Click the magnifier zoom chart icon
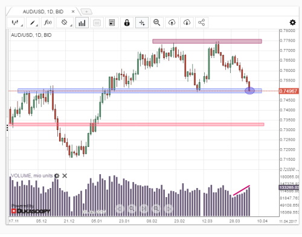This screenshot has width=302, height=237. coord(157,22)
